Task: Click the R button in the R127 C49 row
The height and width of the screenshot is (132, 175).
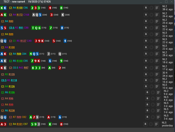Action: (x=146, y=41)
